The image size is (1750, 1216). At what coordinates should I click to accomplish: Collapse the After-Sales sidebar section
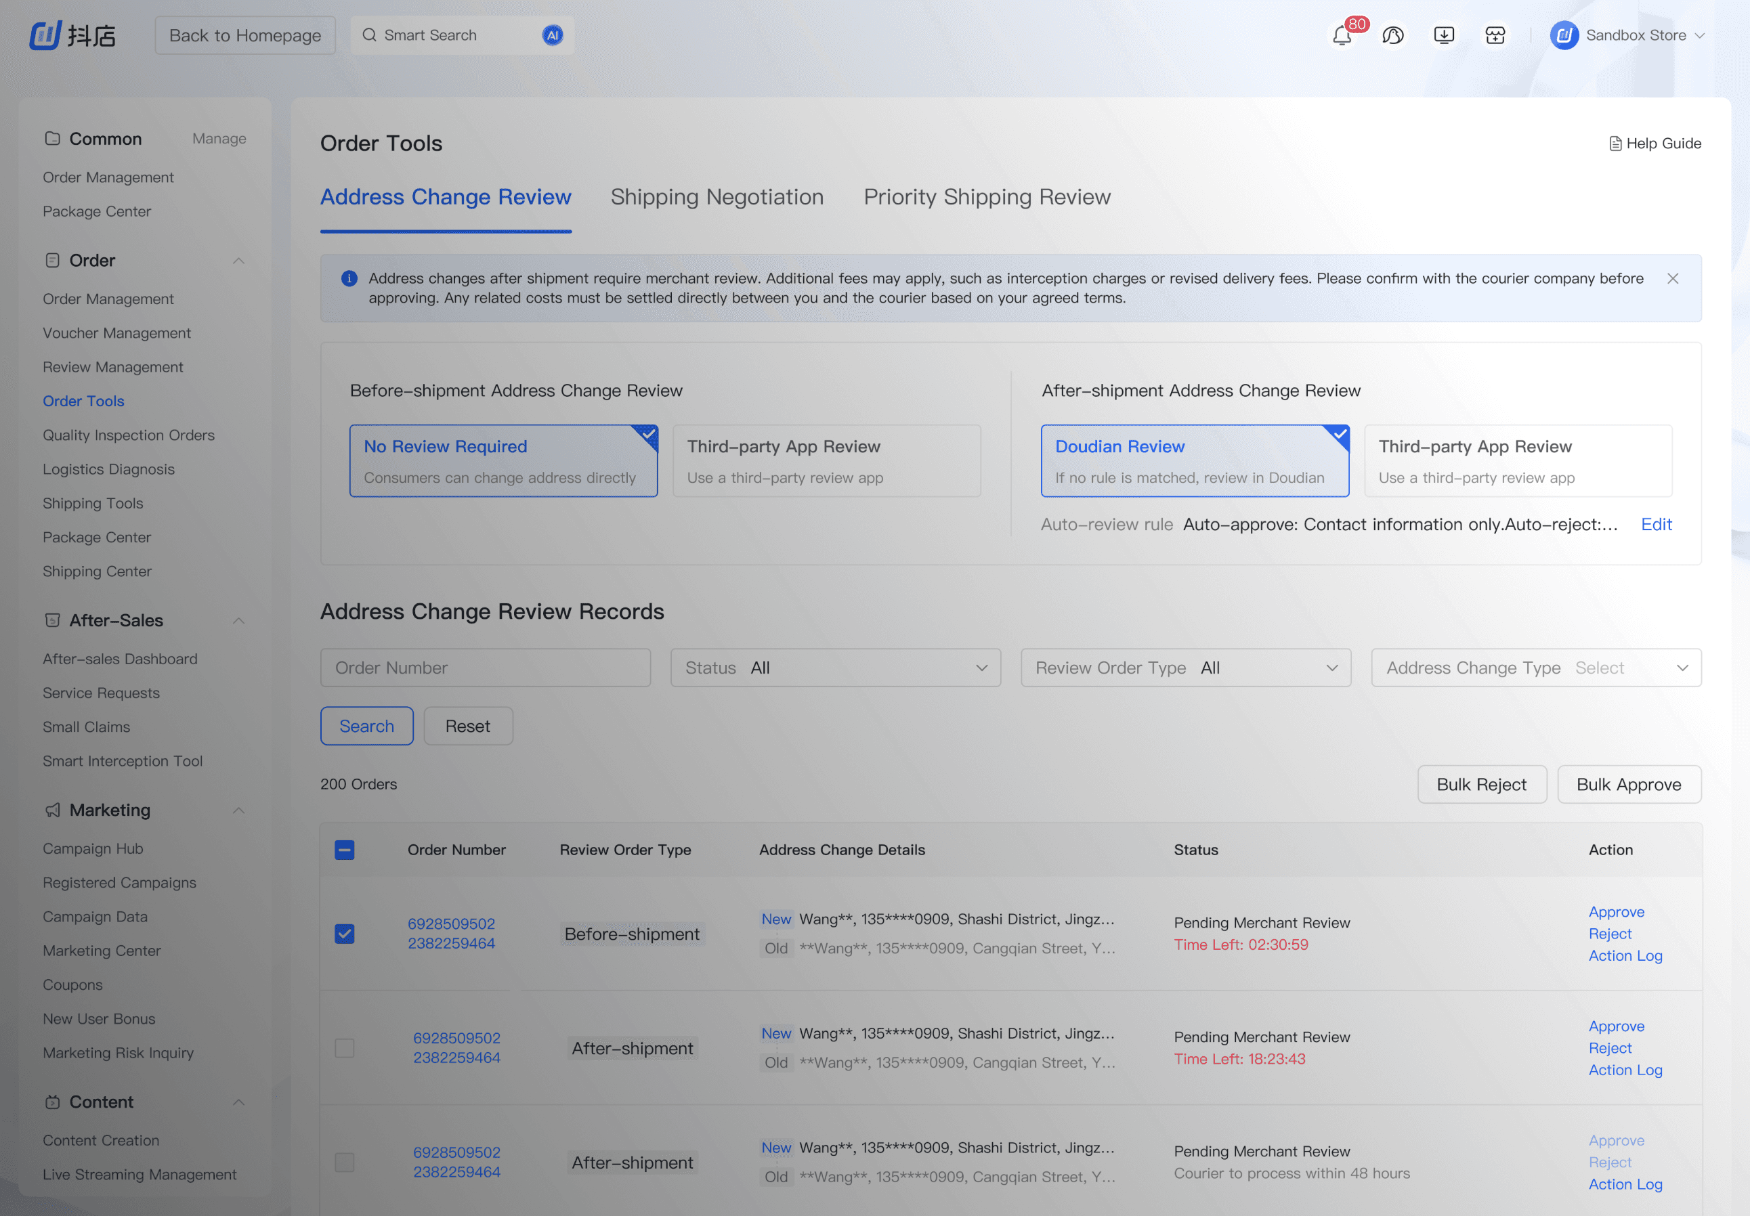coord(238,620)
